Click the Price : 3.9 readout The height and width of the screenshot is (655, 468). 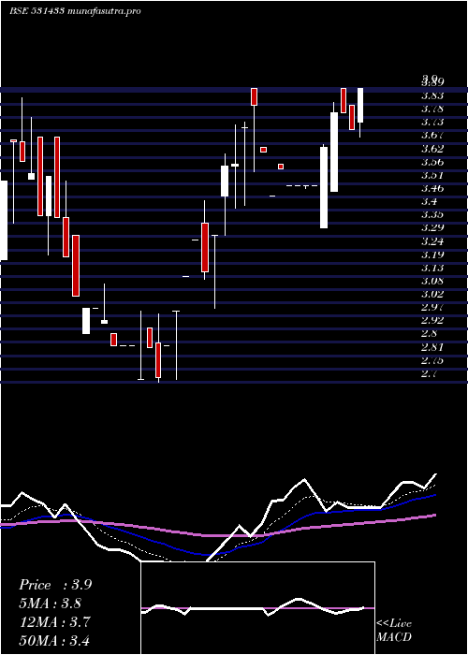(x=55, y=585)
